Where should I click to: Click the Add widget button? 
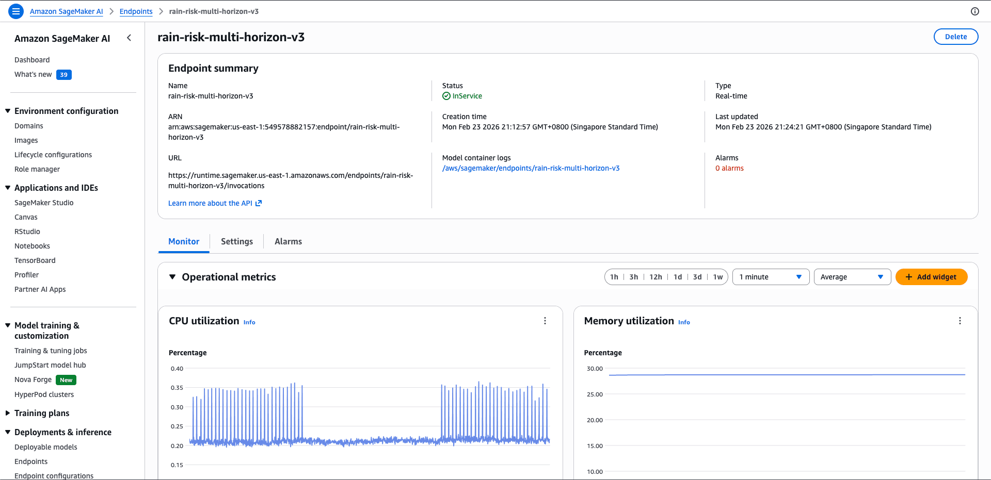(931, 277)
